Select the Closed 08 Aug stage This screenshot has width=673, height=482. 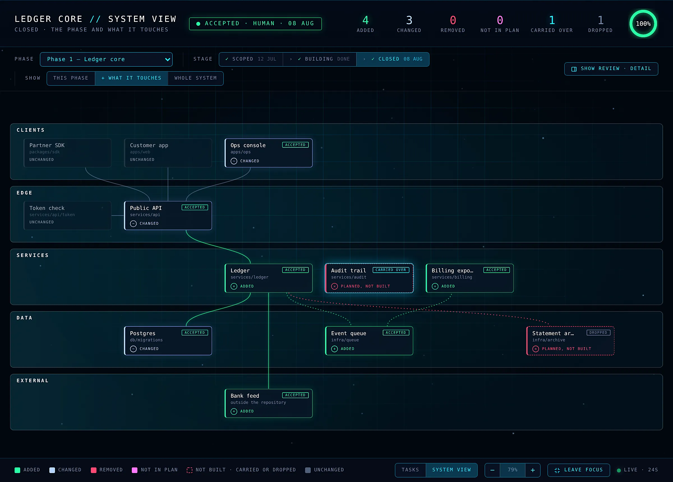[393, 59]
